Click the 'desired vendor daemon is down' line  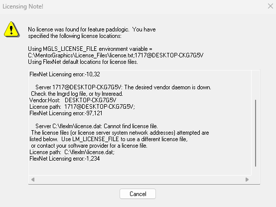123,87
